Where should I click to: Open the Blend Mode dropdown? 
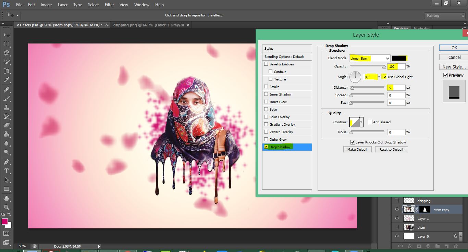coord(369,58)
